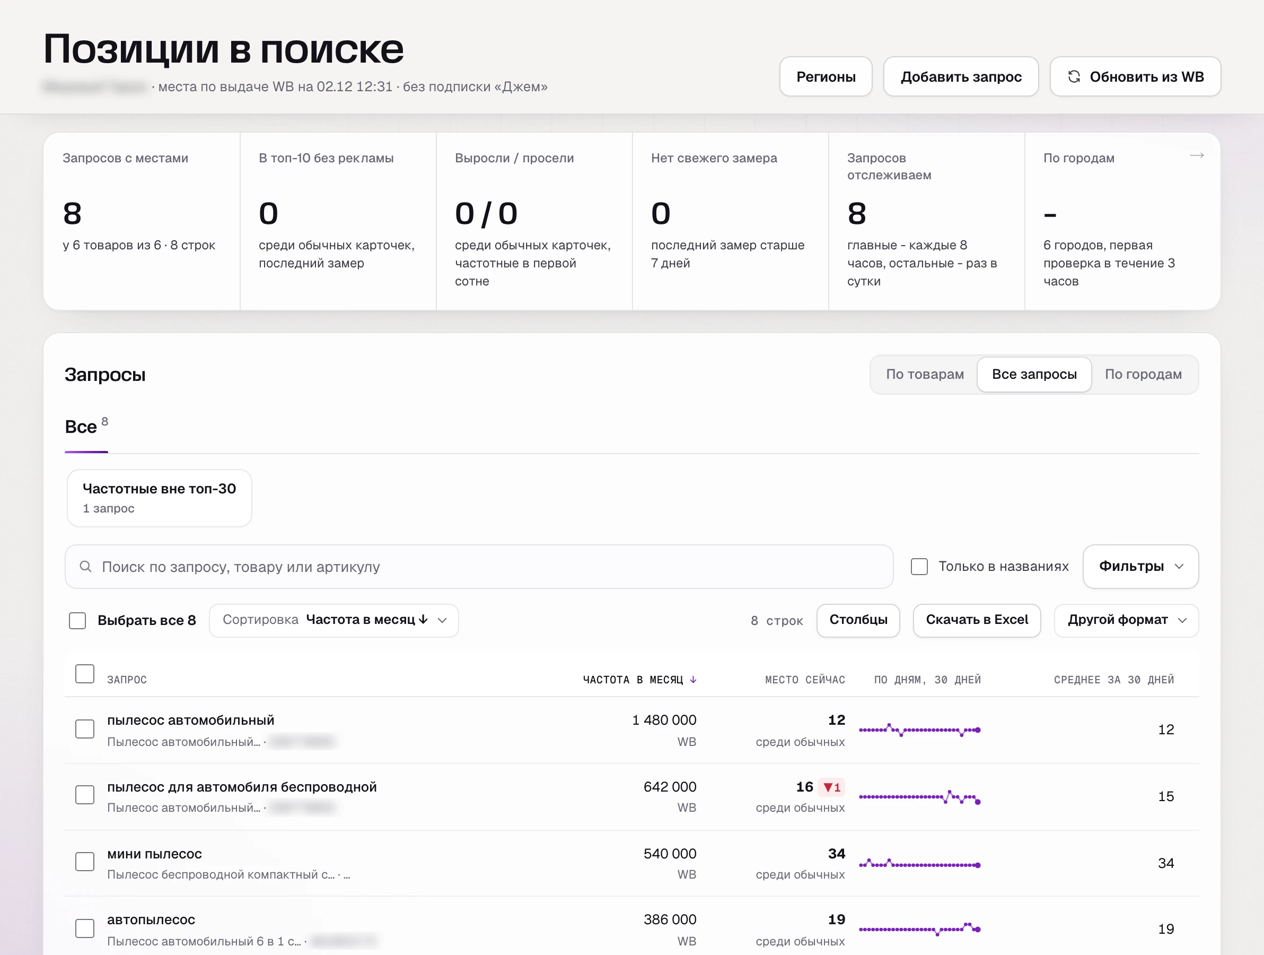Screen dimensions: 1264x955
Task: Select the пылесос автомобильный row checkbox
Action: (x=85, y=729)
